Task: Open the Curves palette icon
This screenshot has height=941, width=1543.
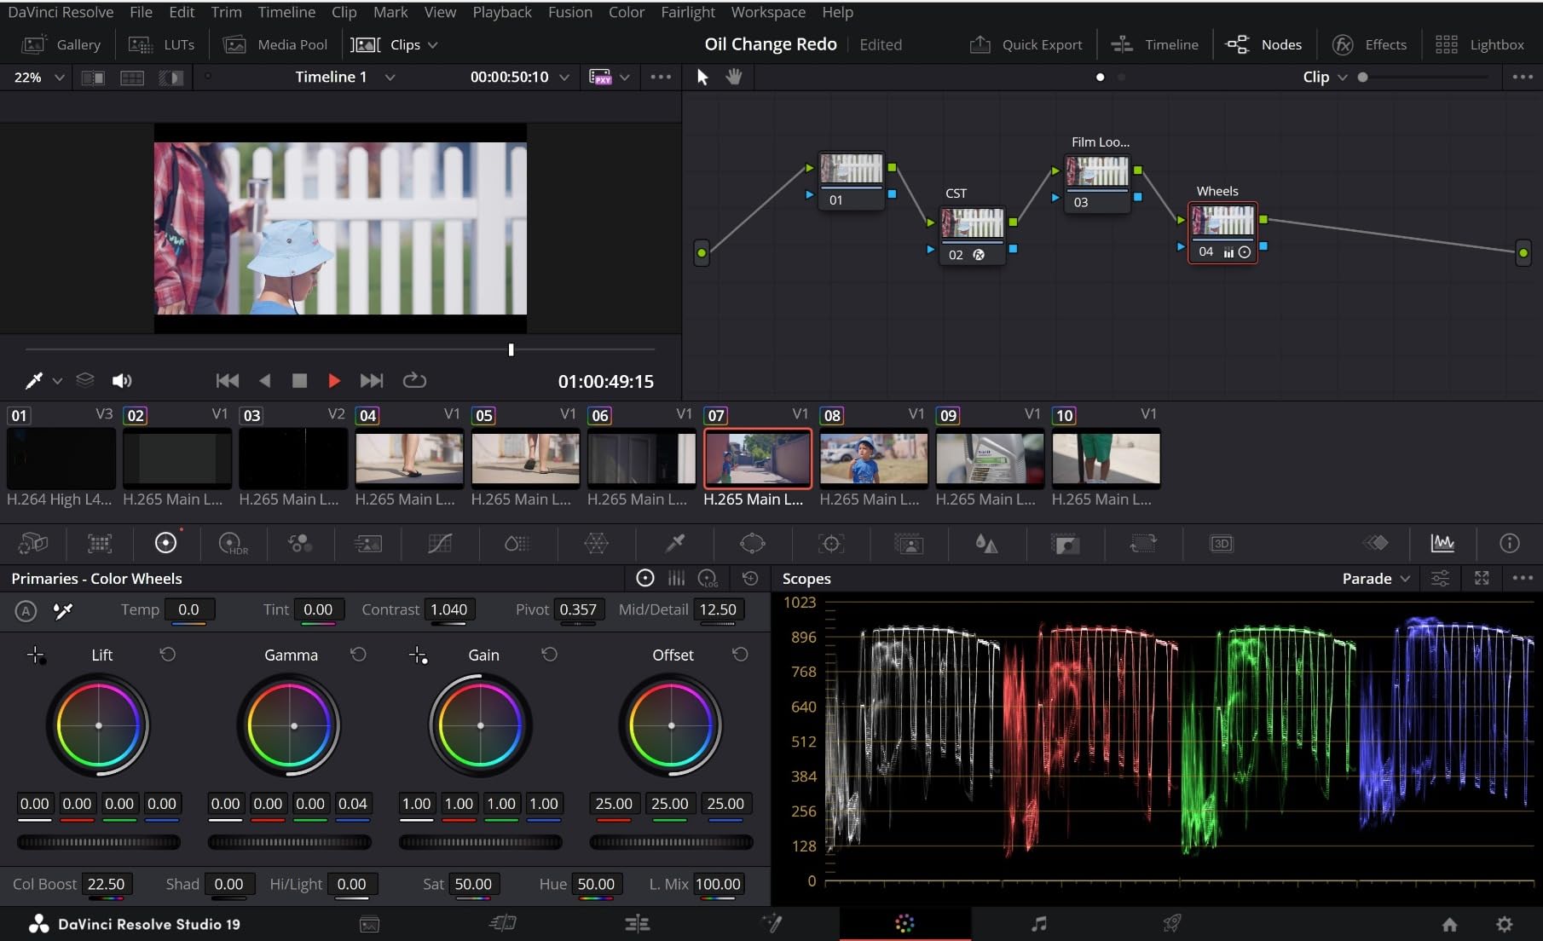Action: coord(440,543)
